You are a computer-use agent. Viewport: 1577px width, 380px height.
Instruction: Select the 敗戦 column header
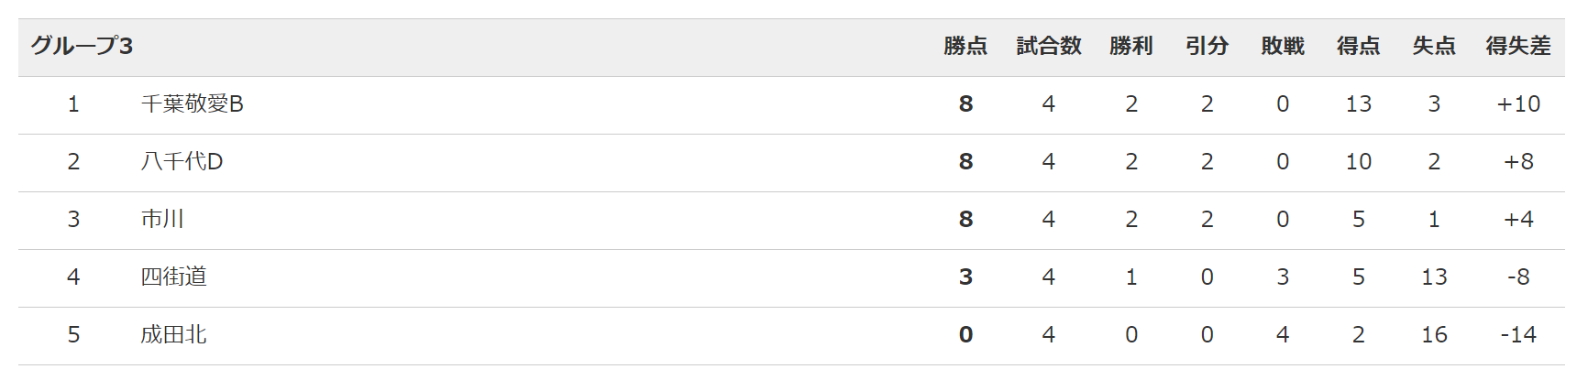tap(1283, 46)
